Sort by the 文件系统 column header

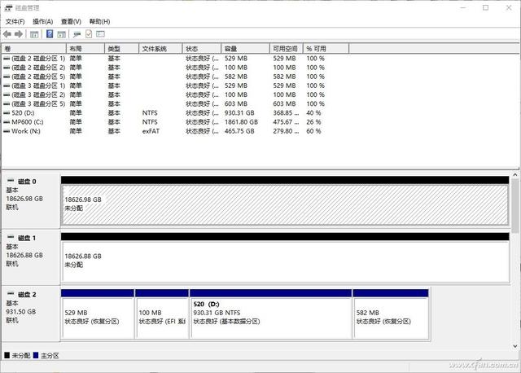pyautogui.click(x=161, y=49)
